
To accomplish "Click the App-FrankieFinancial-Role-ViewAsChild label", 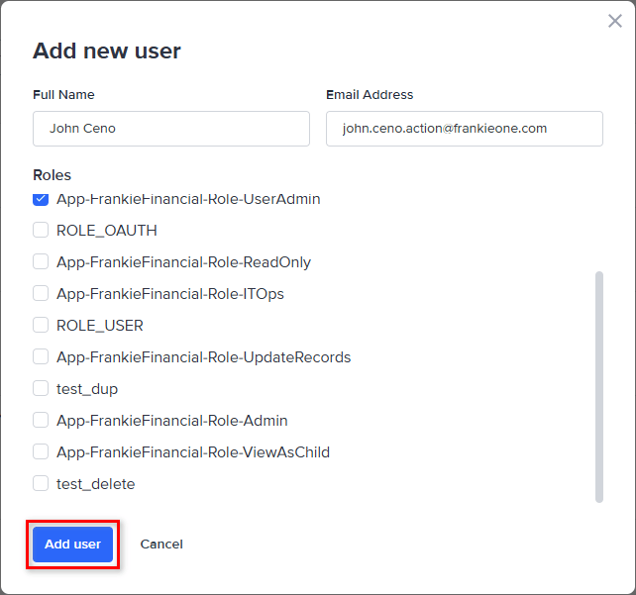I will [193, 452].
